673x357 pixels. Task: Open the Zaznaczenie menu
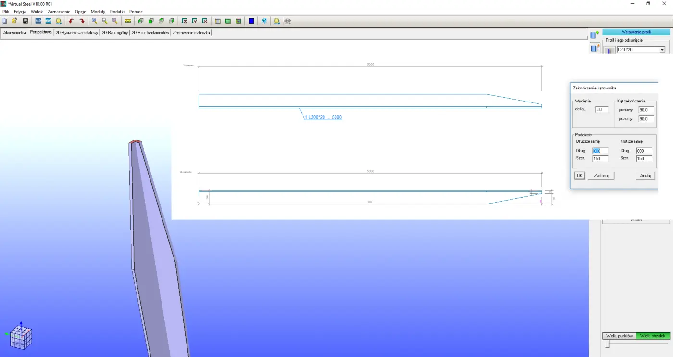pyautogui.click(x=59, y=11)
